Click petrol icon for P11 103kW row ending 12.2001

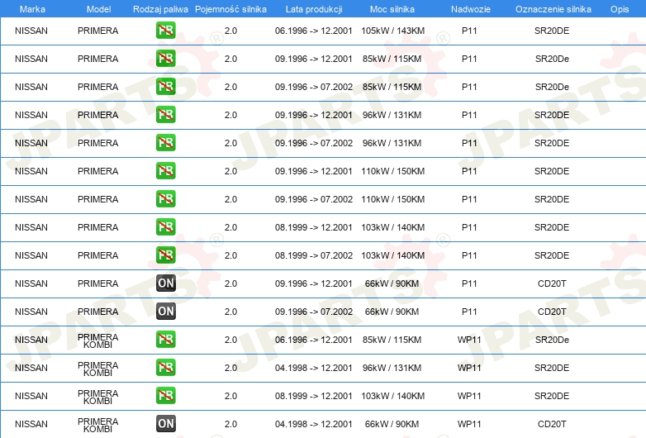click(x=165, y=227)
